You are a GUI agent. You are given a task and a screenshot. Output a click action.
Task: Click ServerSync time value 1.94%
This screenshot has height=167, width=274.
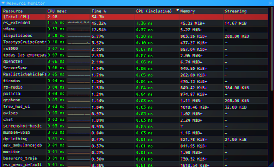[98, 69]
